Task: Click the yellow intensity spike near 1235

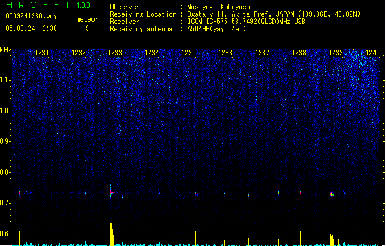Action: pyautogui.click(x=196, y=239)
